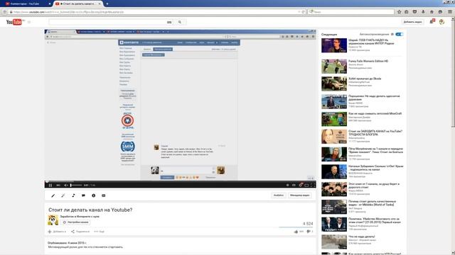Open subtitles CC icon below player
Viewport: 455px width, 255px height.
[x=104, y=195]
